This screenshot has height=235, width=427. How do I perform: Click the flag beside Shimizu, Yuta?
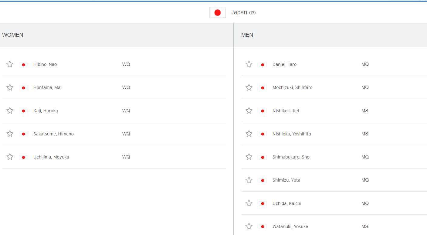click(263, 180)
